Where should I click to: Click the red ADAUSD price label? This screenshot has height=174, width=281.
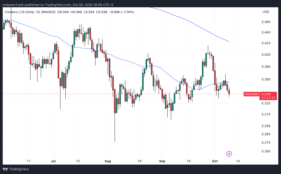tap(251, 94)
